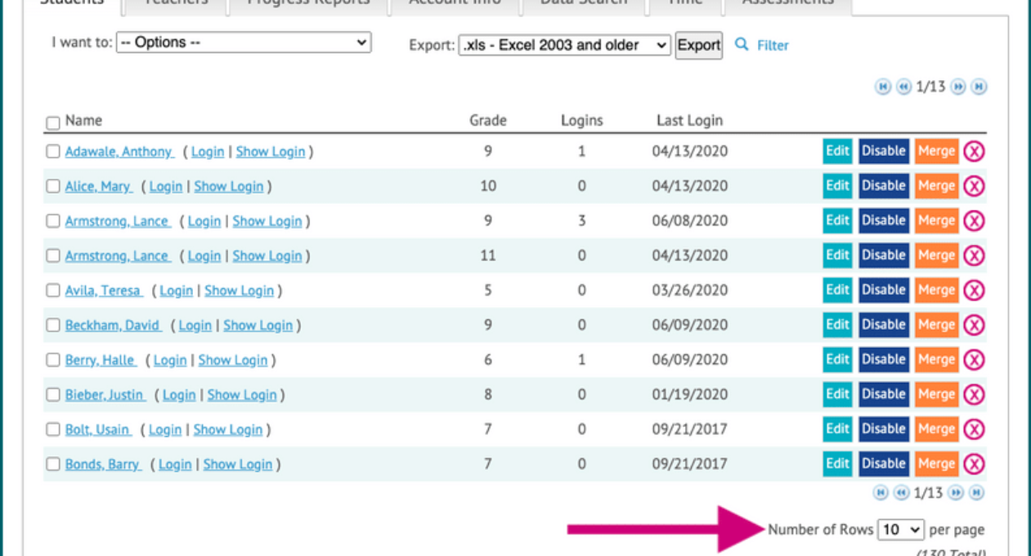The width and height of the screenshot is (1031, 556).
Task: Click the Export button
Action: pos(699,45)
